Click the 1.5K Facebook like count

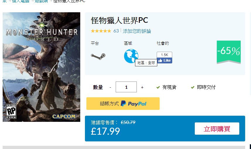click(x=164, y=55)
